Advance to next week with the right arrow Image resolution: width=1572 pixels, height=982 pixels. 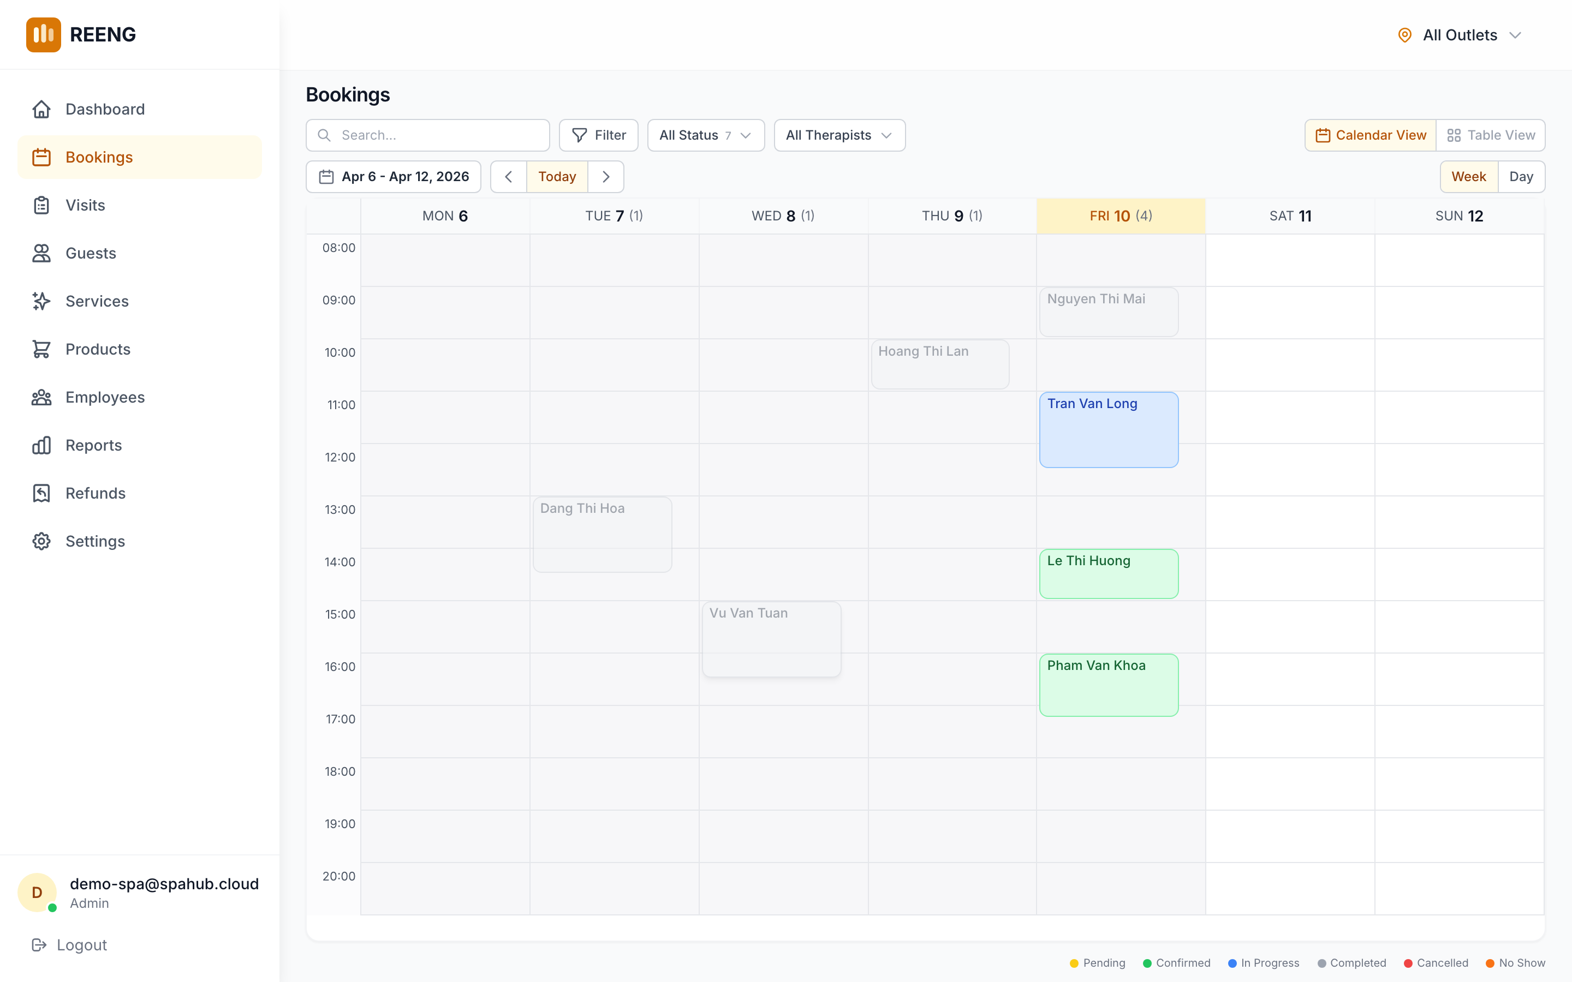(x=605, y=176)
